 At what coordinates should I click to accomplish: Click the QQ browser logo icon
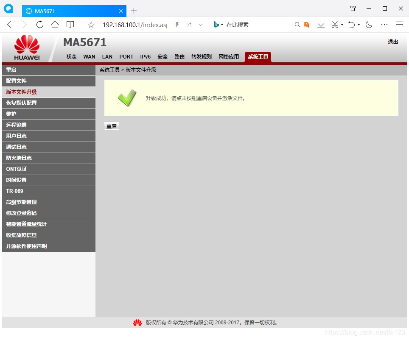pos(8,8)
